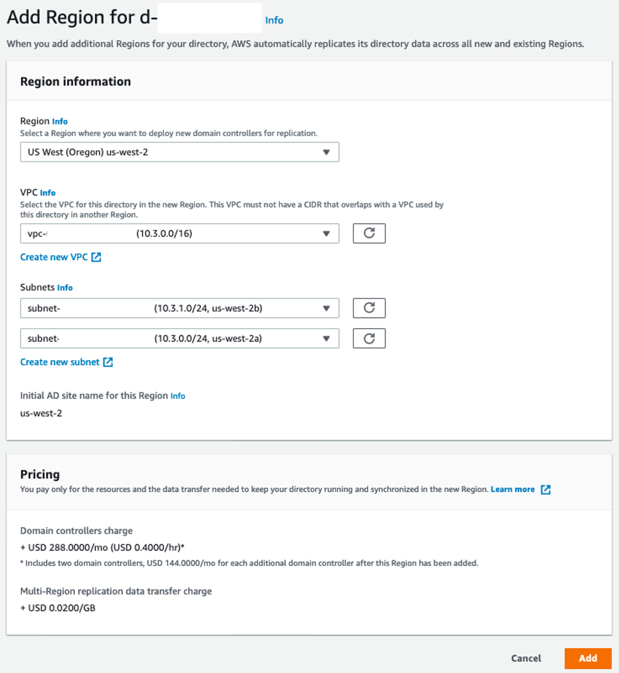The image size is (619, 673).
Task: Click the Add button
Action: (x=588, y=658)
